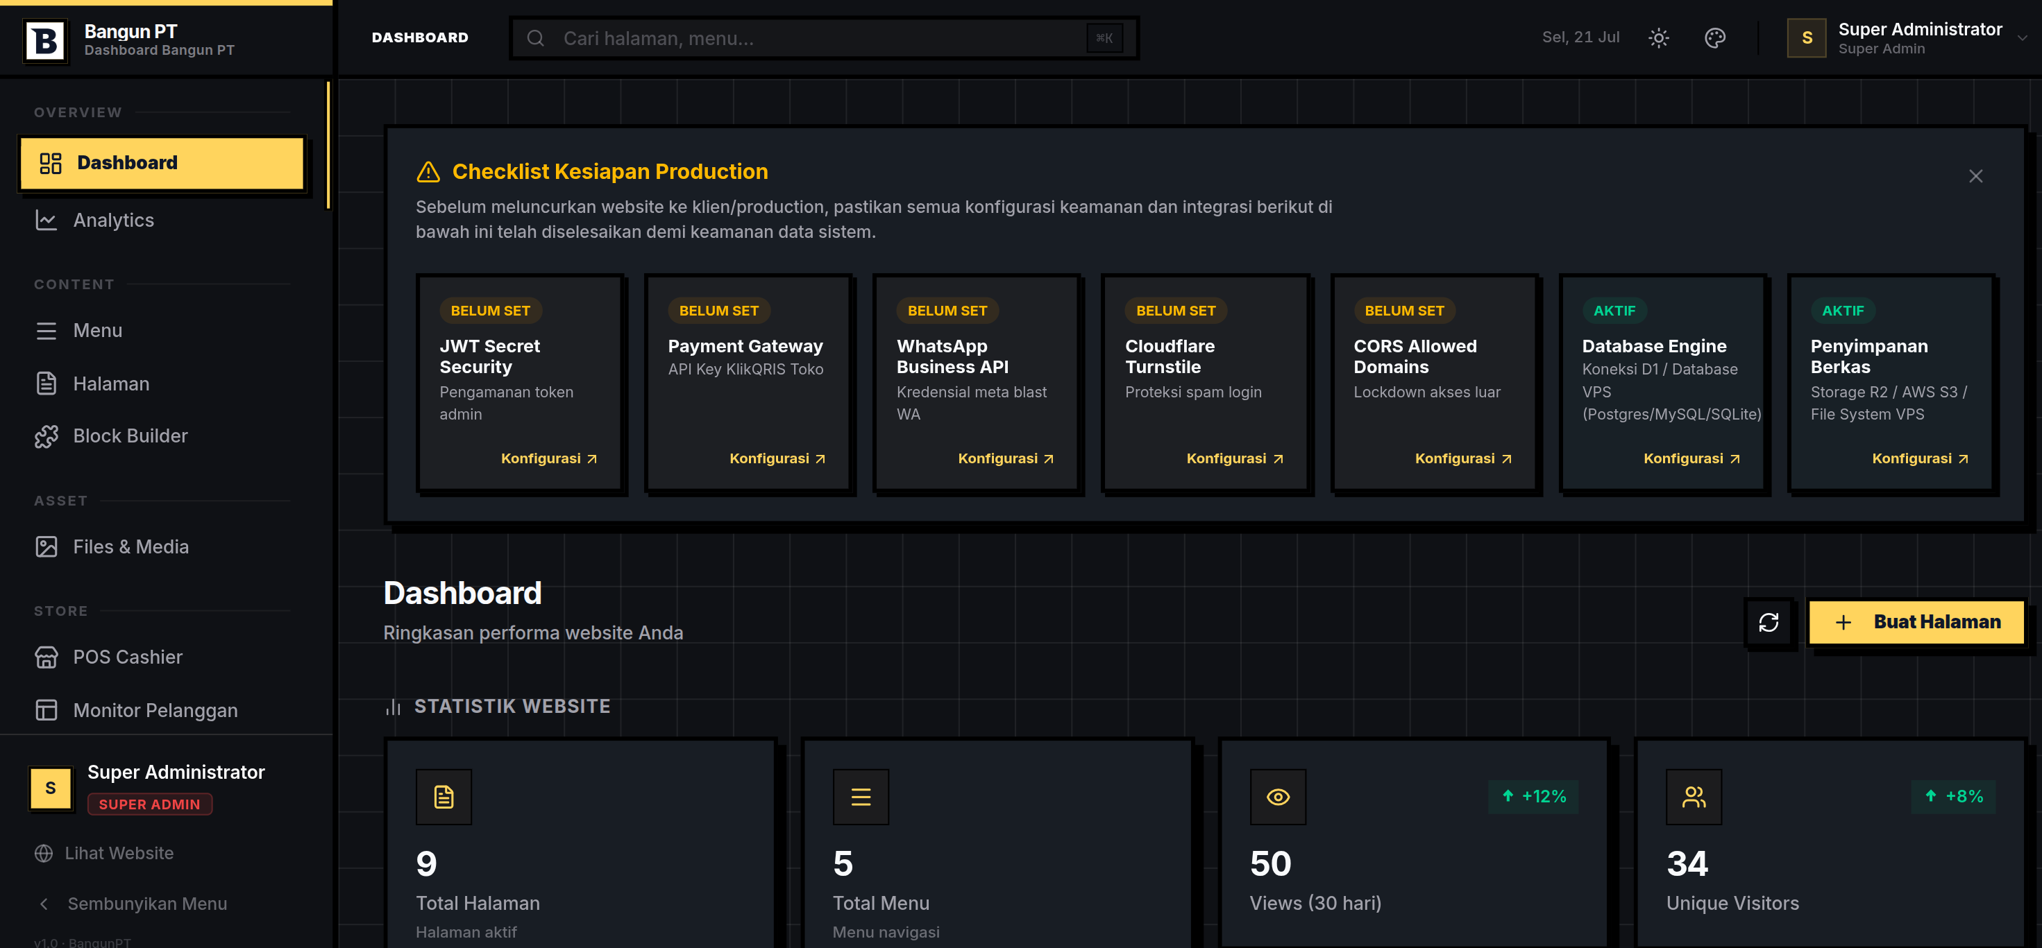2042x948 pixels.
Task: Open the Dashboard sidebar item
Action: [x=162, y=163]
